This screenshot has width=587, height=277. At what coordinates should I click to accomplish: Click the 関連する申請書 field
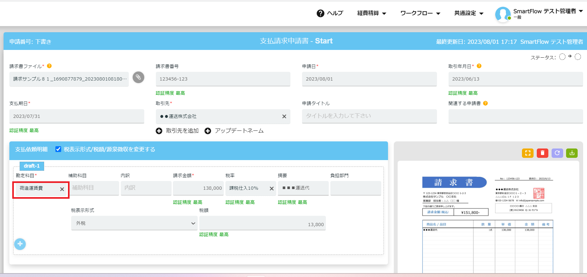[516, 116]
